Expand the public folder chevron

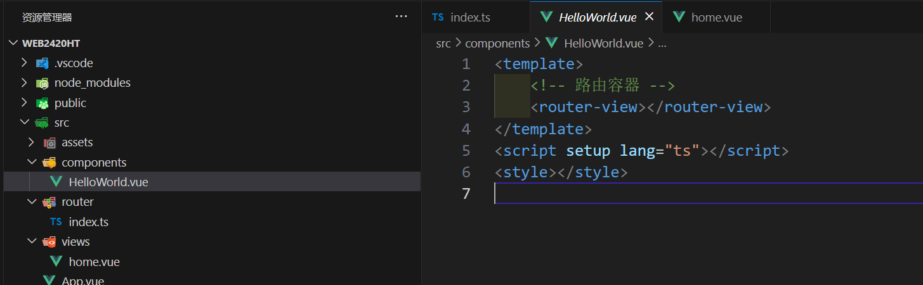pos(24,103)
